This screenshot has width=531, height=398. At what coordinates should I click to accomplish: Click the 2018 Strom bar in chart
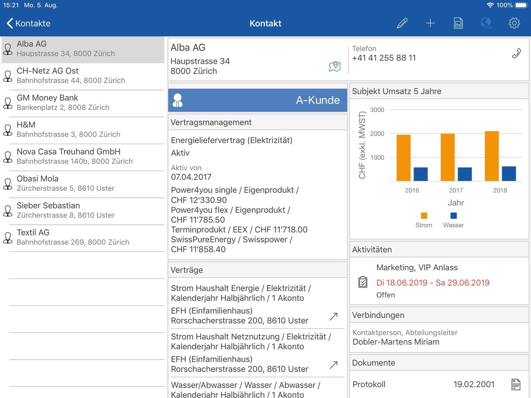pos(492,156)
